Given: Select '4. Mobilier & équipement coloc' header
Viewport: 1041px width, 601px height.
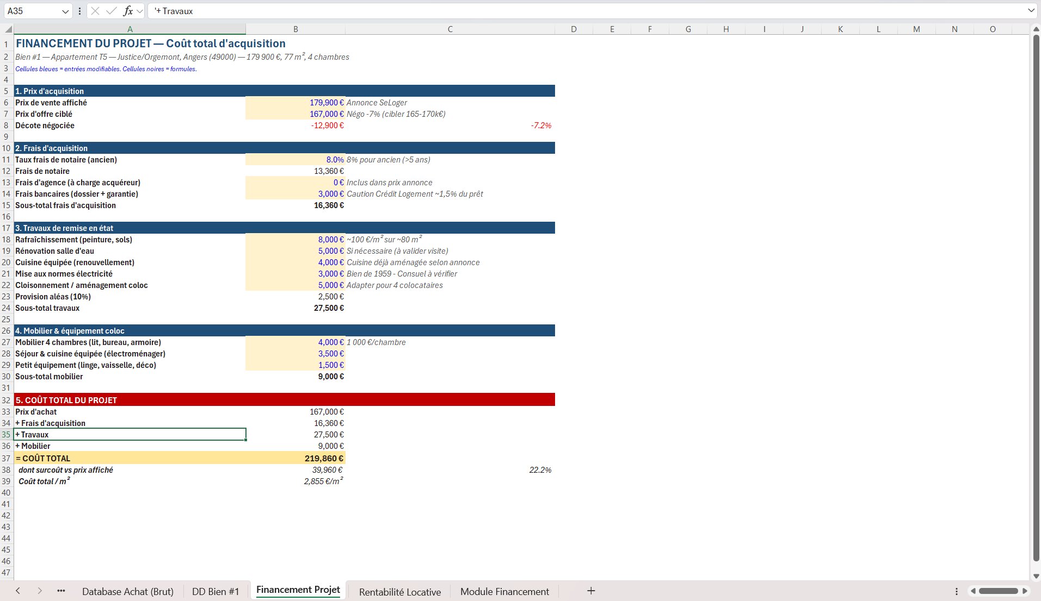Looking at the screenshot, I should point(130,331).
